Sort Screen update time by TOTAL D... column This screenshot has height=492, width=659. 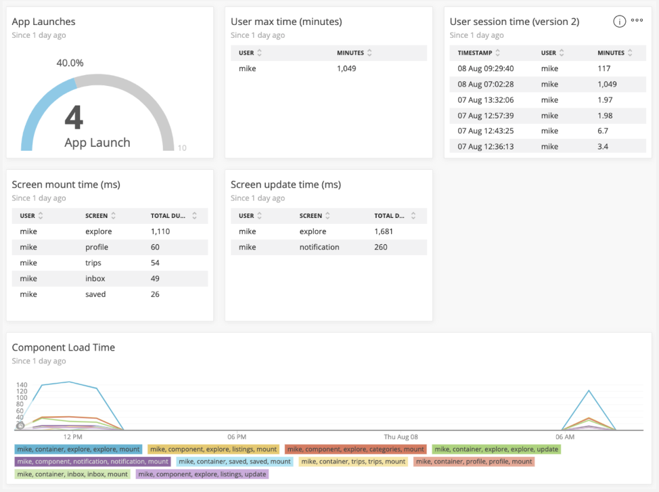tap(395, 216)
